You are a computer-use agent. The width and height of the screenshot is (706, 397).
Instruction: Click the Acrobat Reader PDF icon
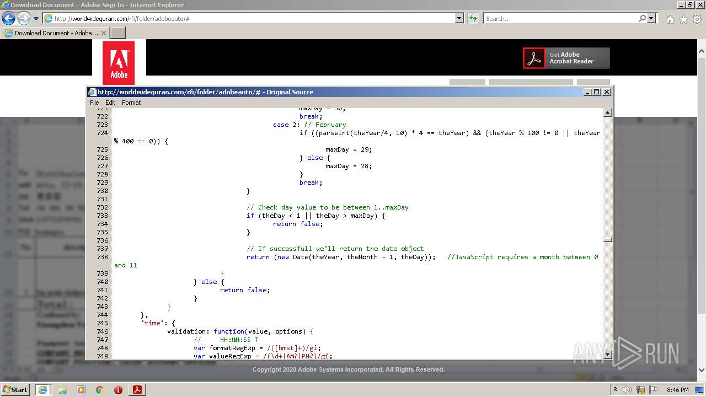533,58
